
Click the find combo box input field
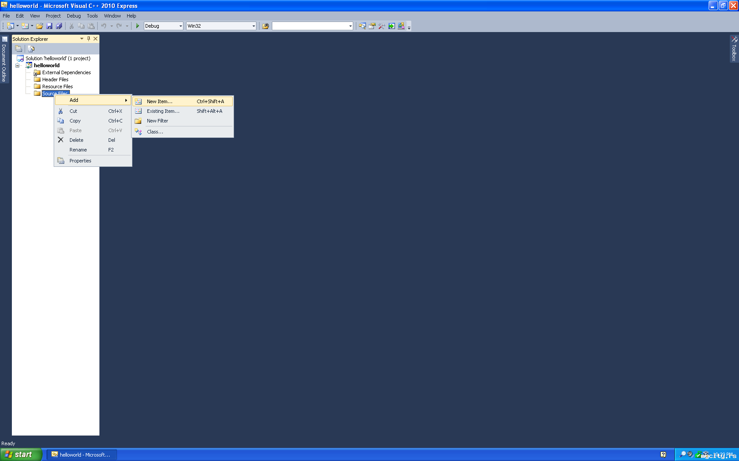[x=310, y=26]
